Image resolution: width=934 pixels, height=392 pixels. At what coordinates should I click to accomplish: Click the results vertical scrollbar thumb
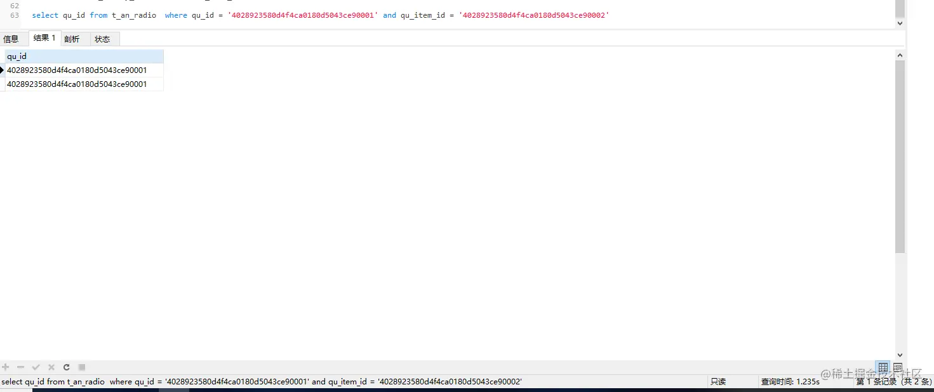click(x=900, y=157)
